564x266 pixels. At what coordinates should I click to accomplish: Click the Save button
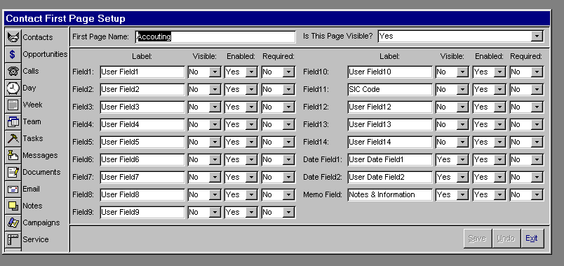pos(477,239)
